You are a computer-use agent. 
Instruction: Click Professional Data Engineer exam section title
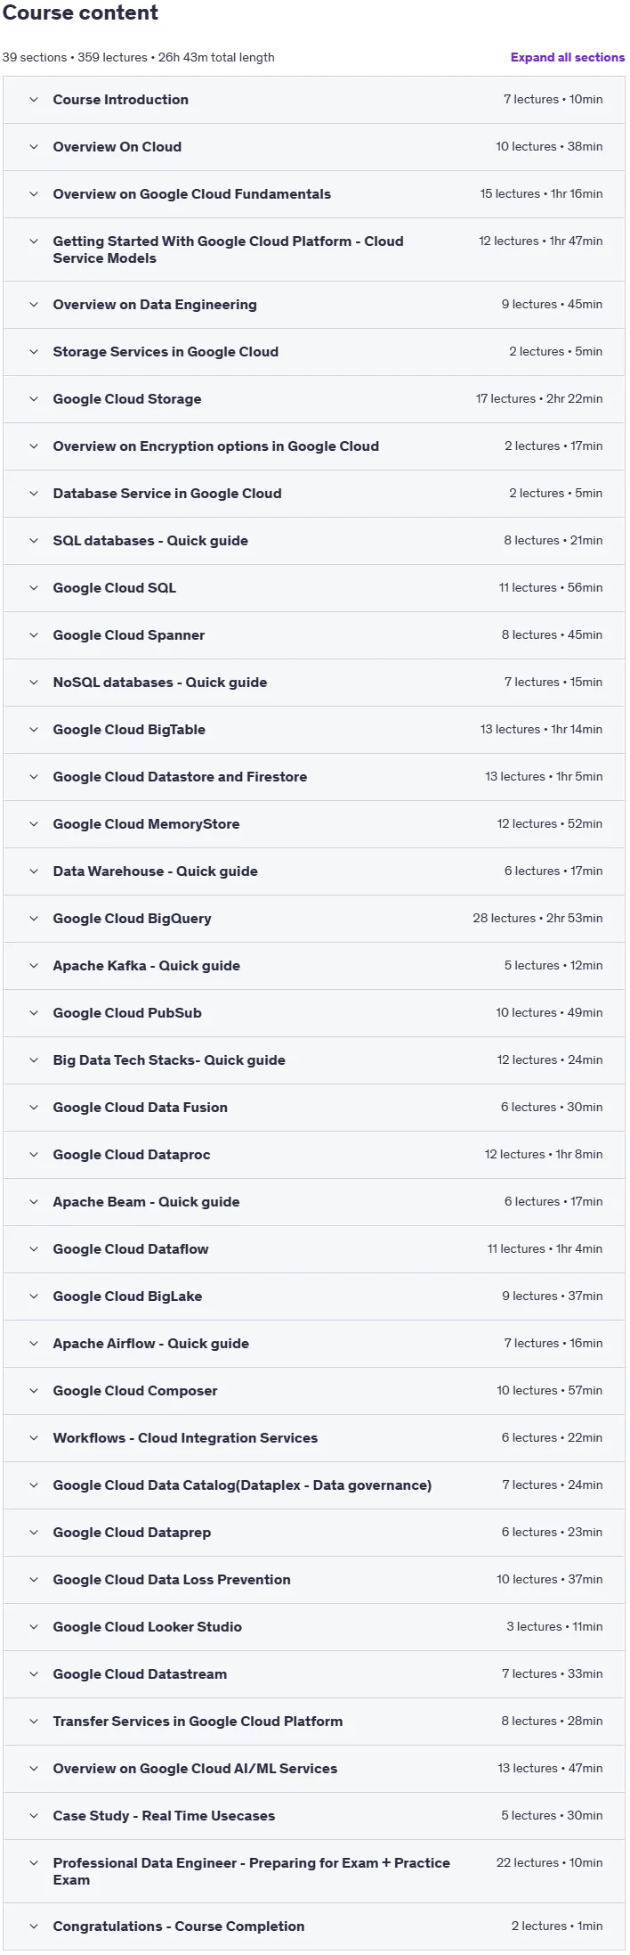tap(252, 1871)
